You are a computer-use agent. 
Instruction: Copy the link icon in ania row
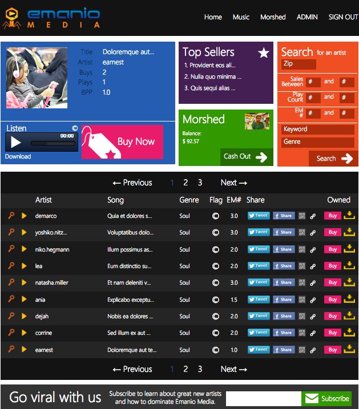[x=313, y=300]
